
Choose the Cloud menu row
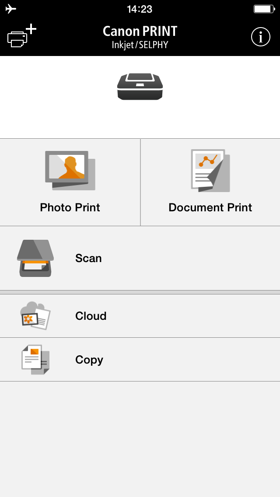[140, 316]
